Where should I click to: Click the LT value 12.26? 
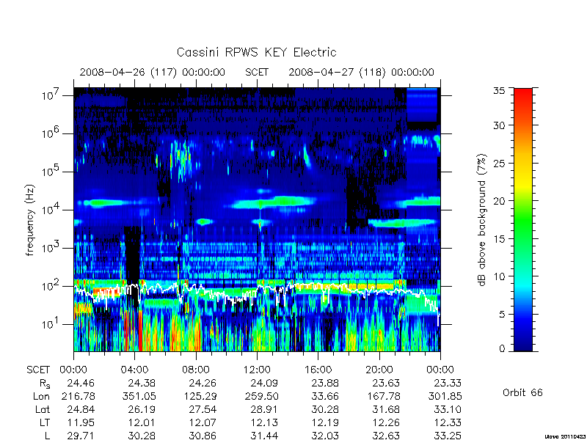pos(386,423)
